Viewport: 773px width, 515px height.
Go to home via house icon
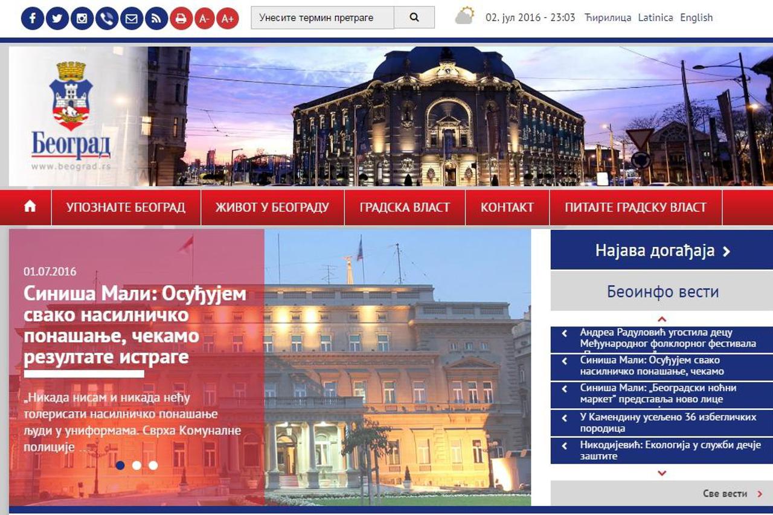pyautogui.click(x=30, y=207)
